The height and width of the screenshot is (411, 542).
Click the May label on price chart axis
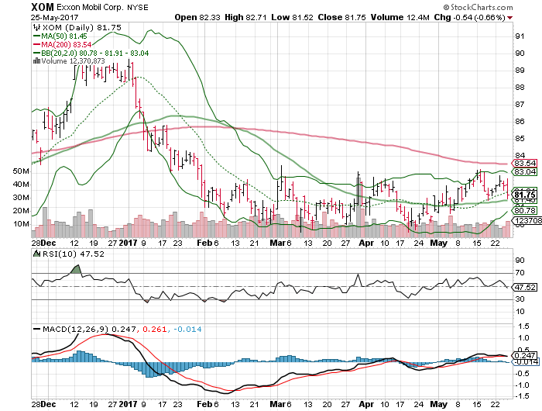click(x=439, y=243)
